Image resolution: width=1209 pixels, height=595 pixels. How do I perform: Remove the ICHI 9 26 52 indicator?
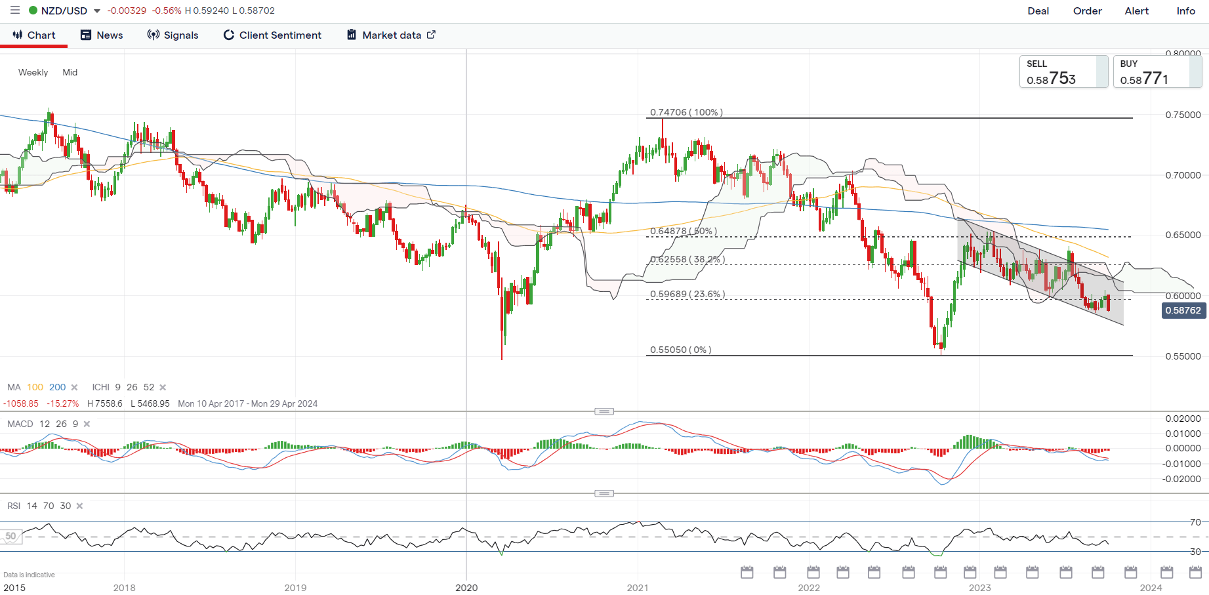163,388
